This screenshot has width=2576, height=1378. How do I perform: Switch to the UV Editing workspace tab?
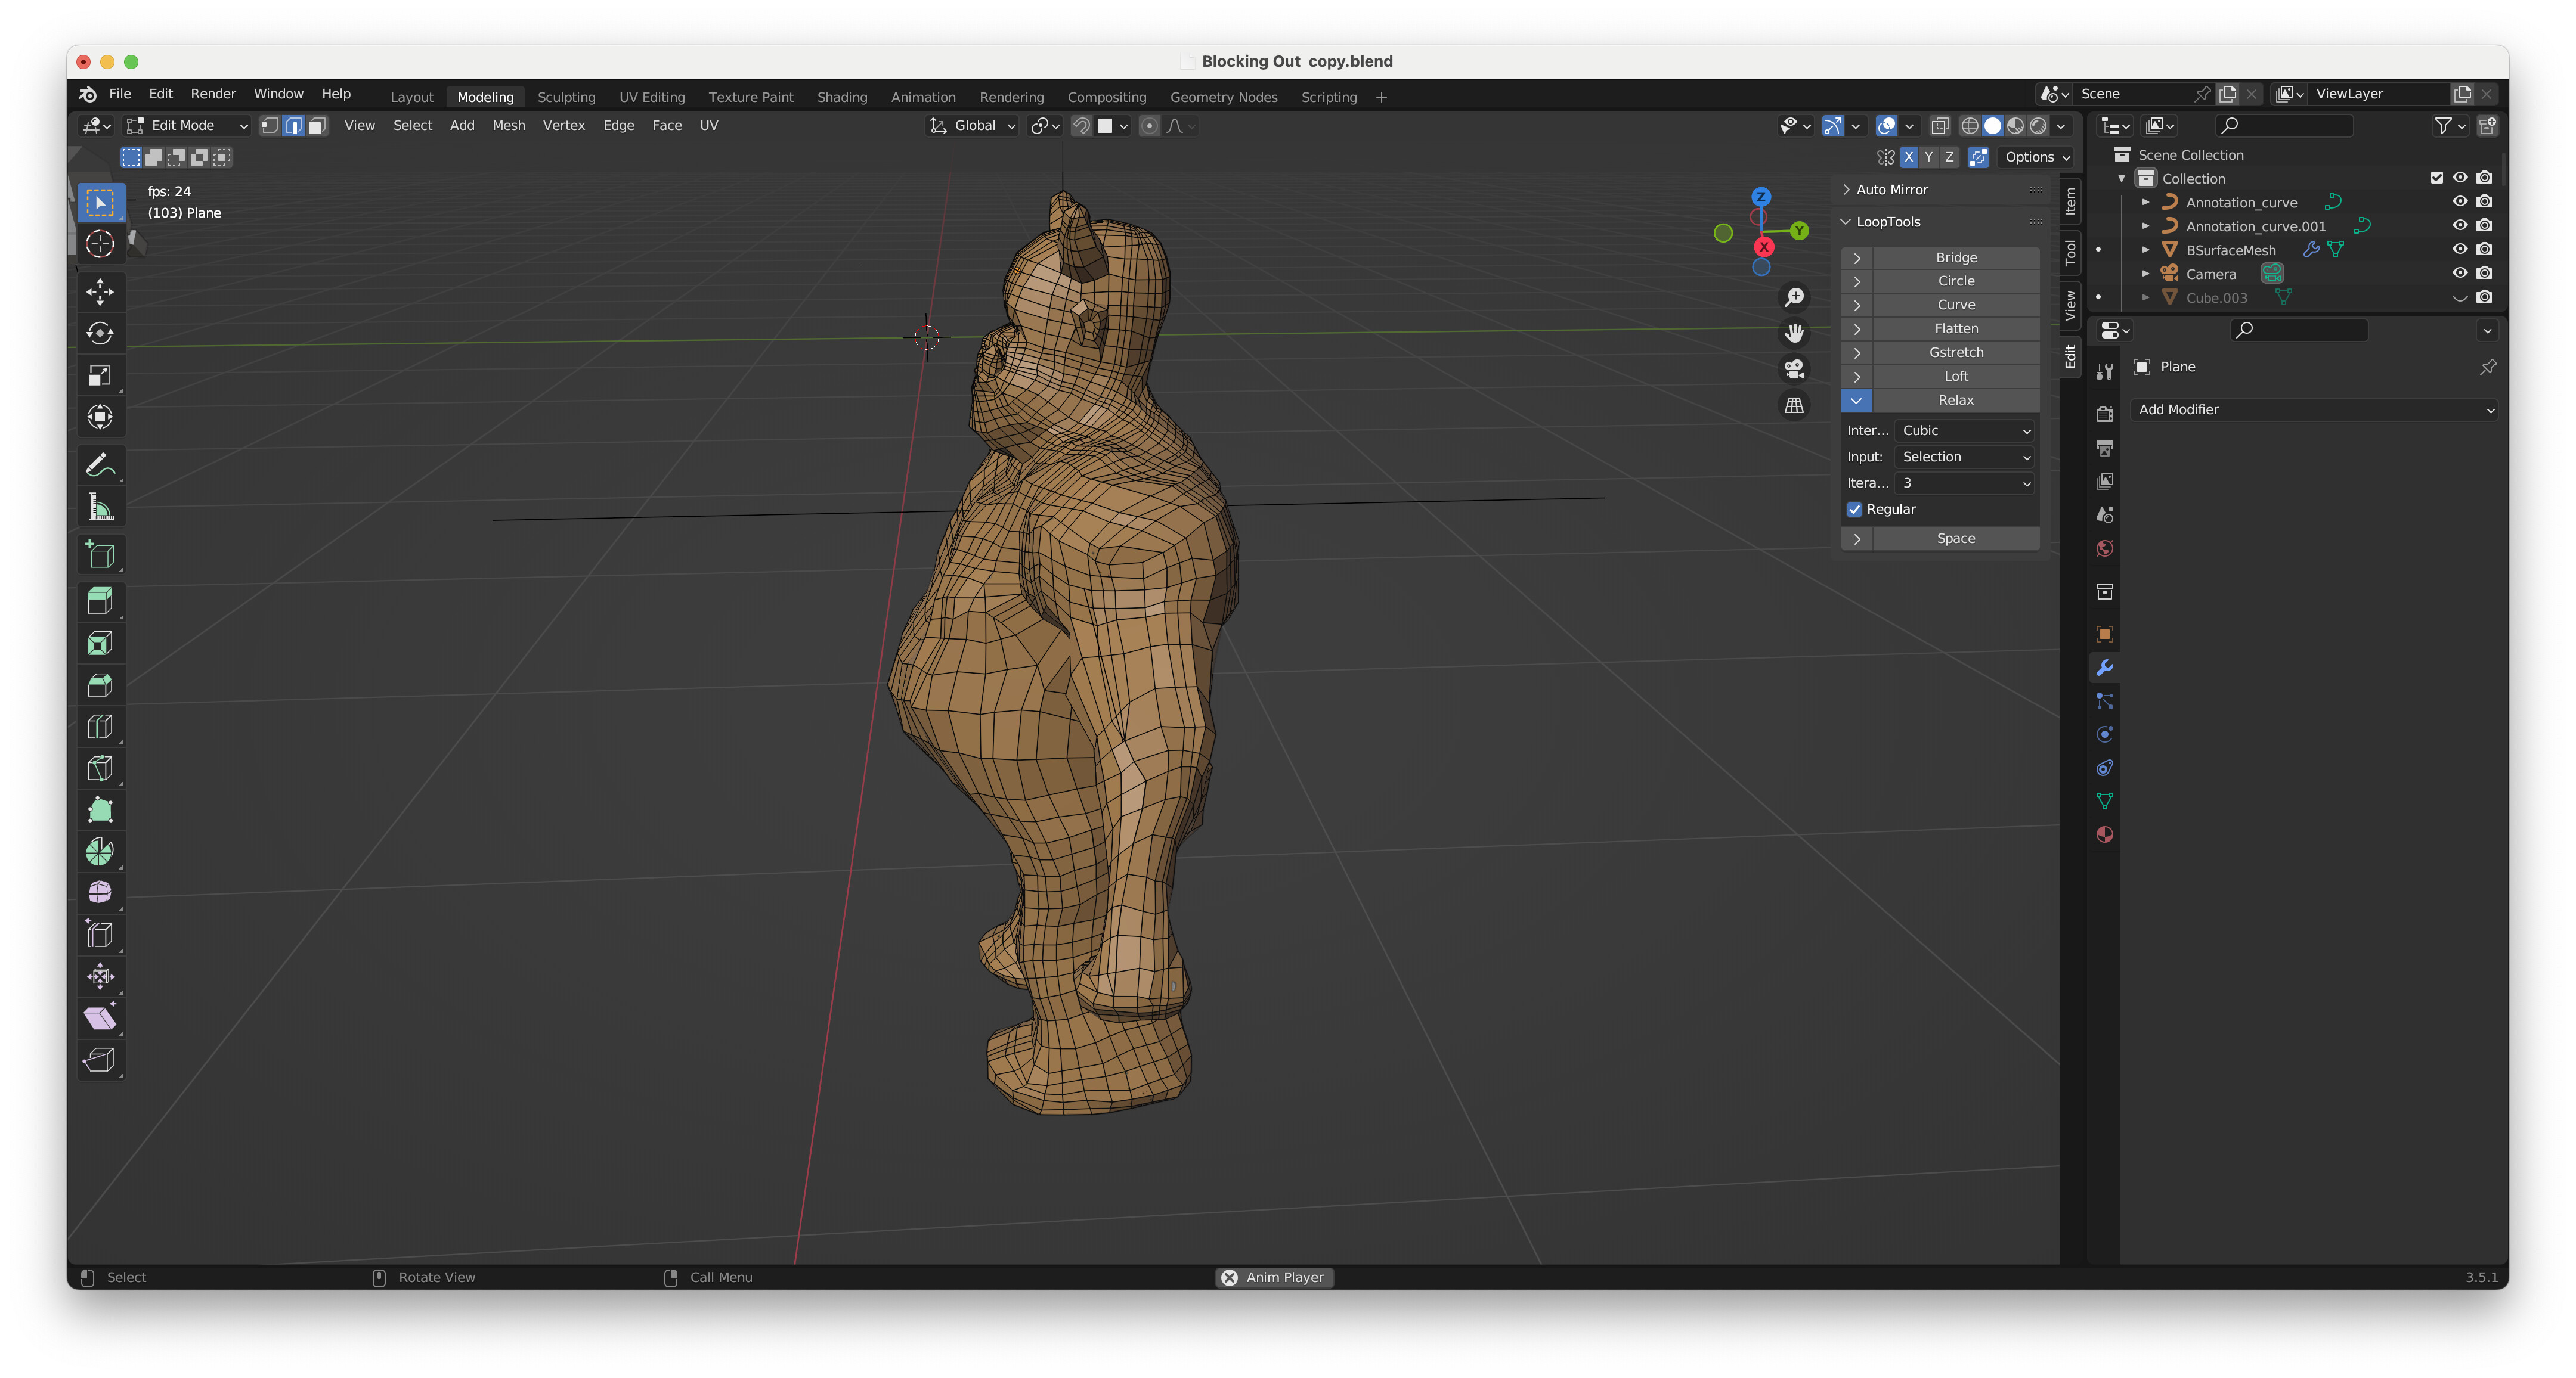(x=651, y=97)
